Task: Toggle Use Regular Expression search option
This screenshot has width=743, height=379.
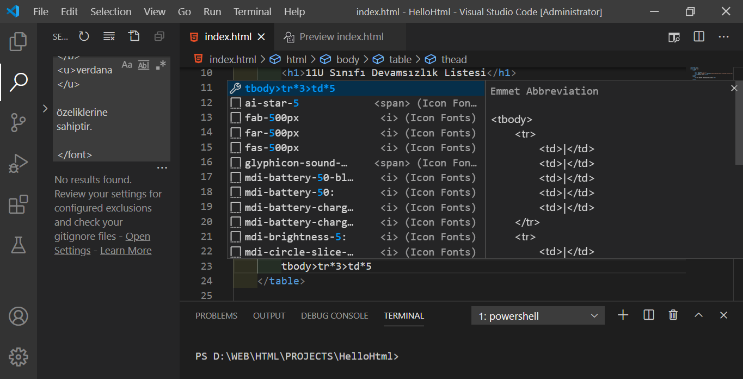Action: pyautogui.click(x=161, y=65)
